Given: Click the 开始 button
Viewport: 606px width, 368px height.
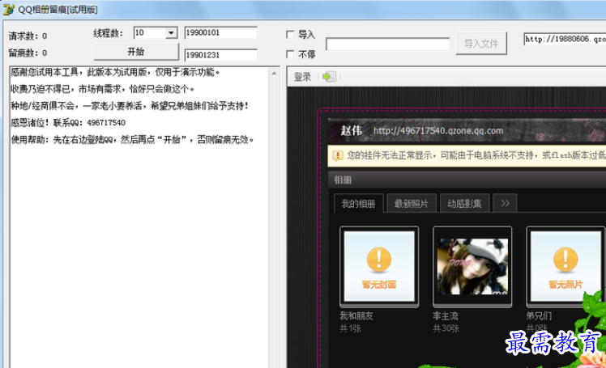Looking at the screenshot, I should coord(136,52).
